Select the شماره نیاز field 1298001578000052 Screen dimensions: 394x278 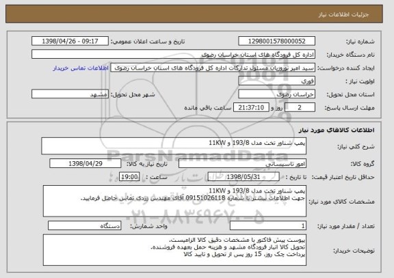[x=276, y=41]
